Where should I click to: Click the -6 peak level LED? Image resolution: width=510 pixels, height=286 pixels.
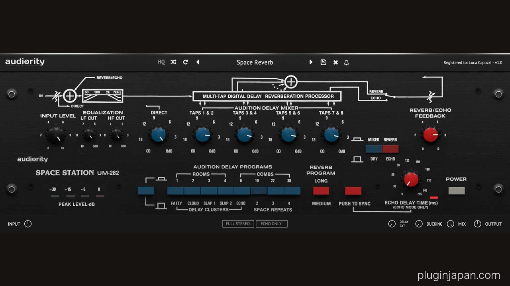[x=85, y=196]
